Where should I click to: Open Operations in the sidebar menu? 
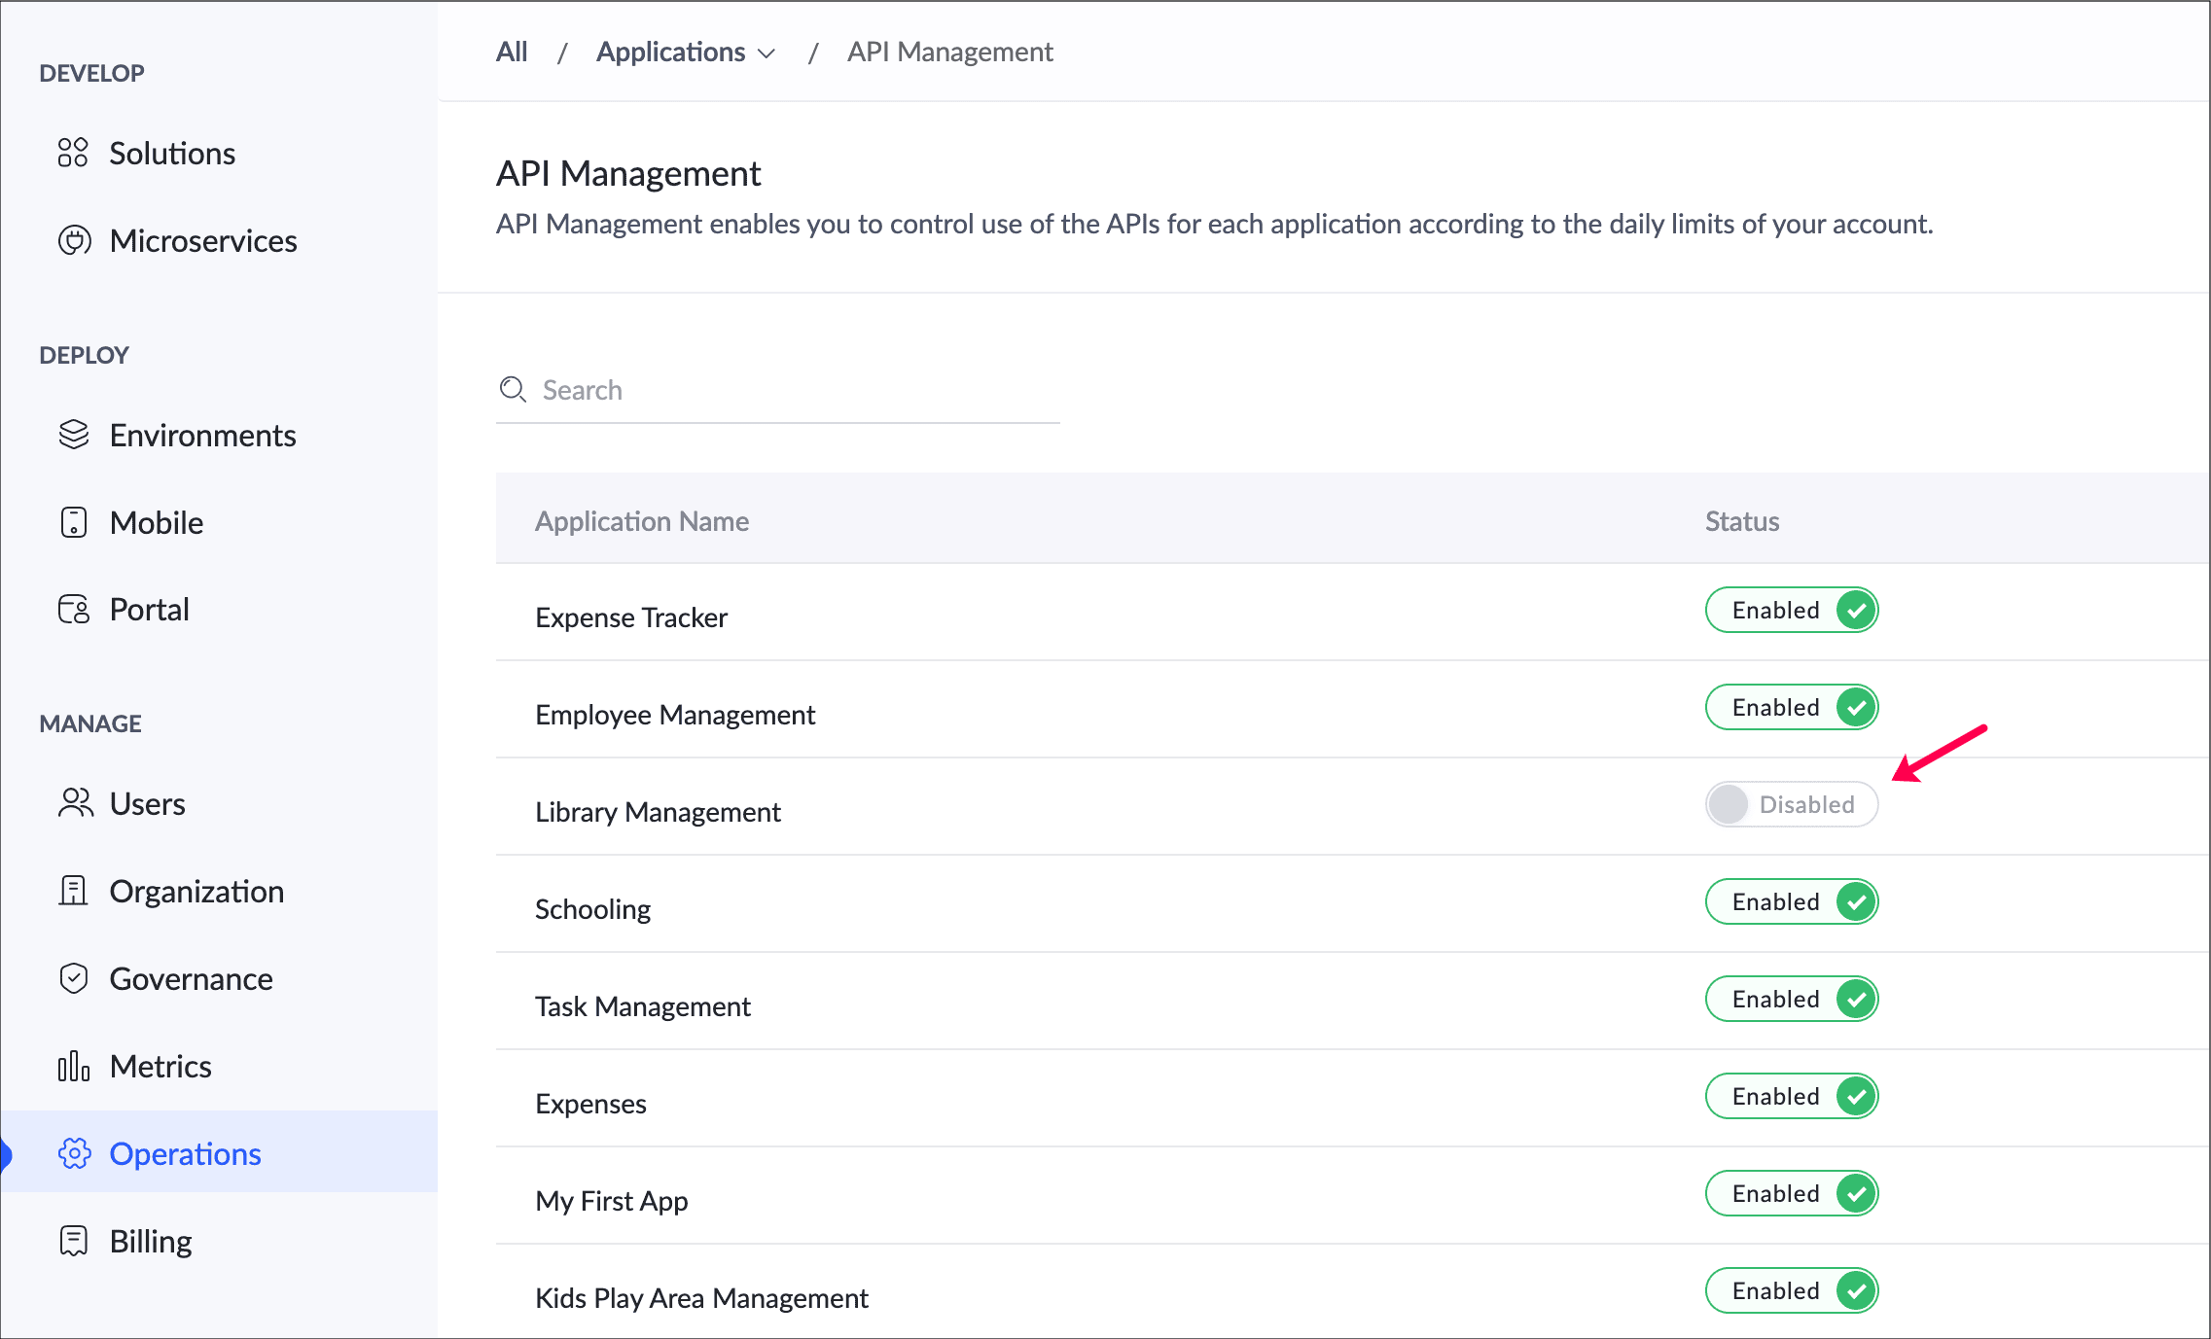[185, 1153]
